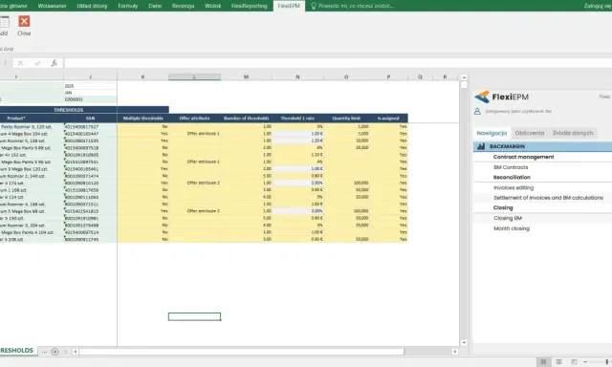Open Settlement of invoices and BM calculations
The height and width of the screenshot is (367, 612).
coord(548,198)
